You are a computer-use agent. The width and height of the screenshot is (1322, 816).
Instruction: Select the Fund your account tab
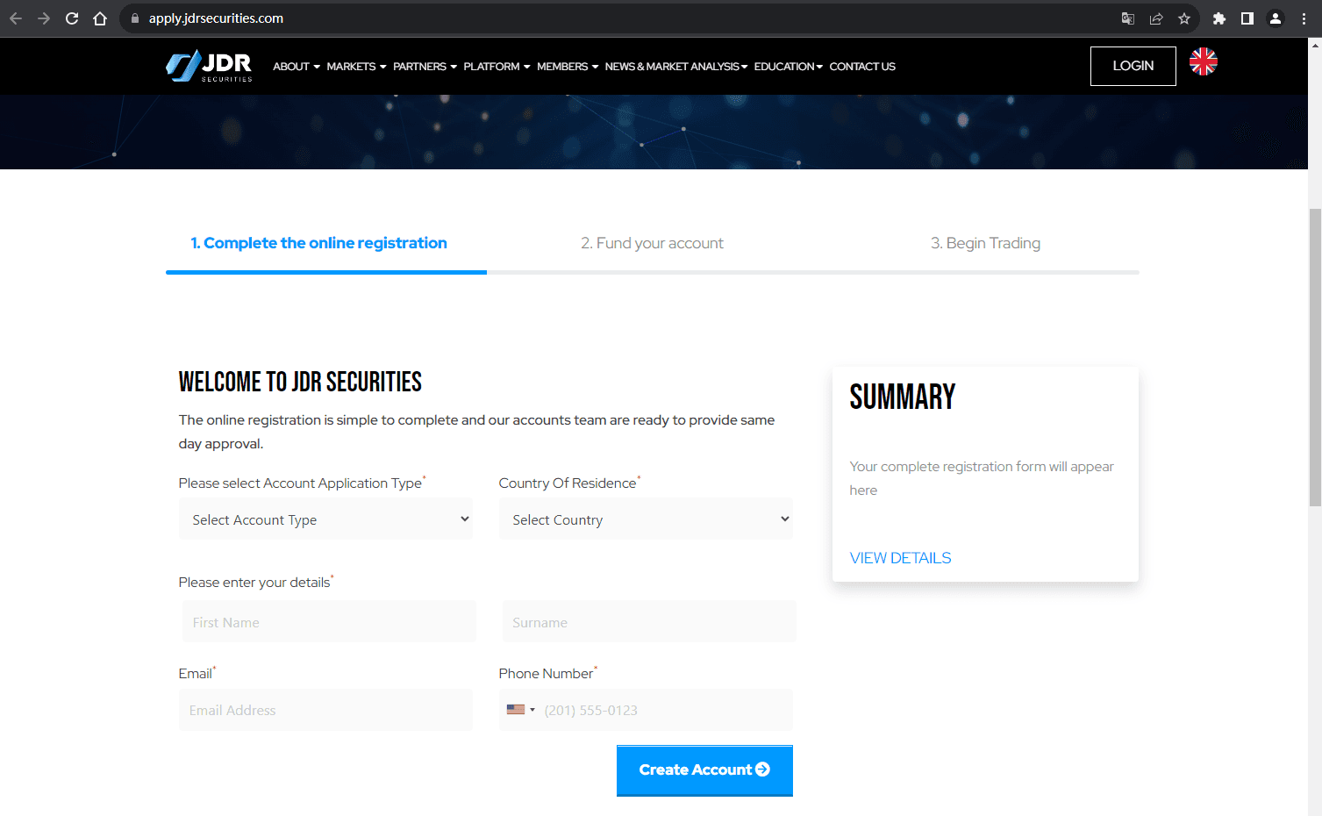coord(652,243)
